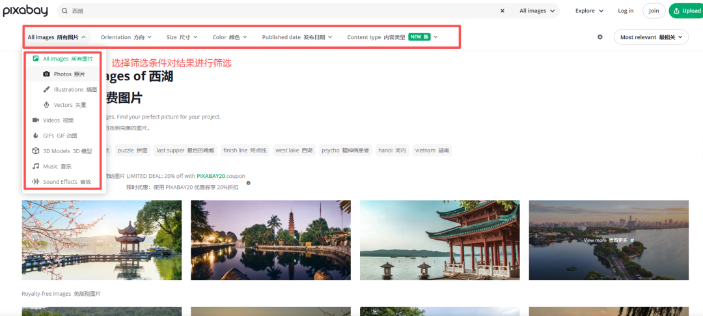Click the NEW badge on Content type

[x=419, y=37]
